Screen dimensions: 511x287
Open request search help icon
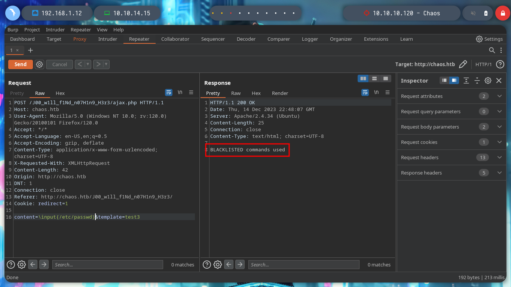tap(11, 265)
